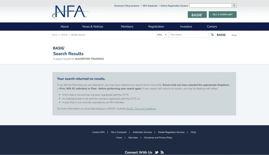This screenshot has height=155, width=269.
Task: Open the Investors menu
Action: (x=186, y=27)
